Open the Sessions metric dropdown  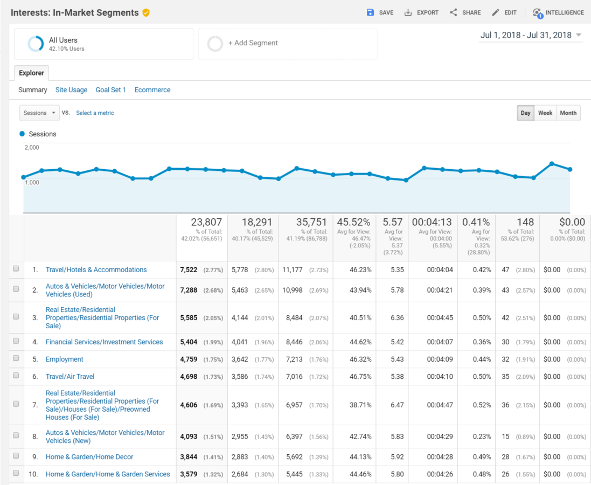click(x=39, y=113)
